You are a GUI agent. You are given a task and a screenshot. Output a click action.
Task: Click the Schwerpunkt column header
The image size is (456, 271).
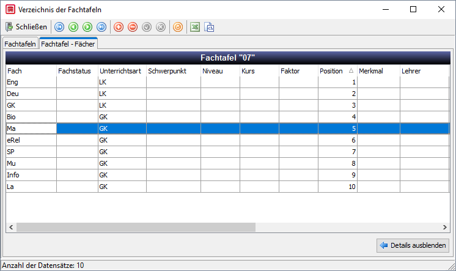(174, 71)
